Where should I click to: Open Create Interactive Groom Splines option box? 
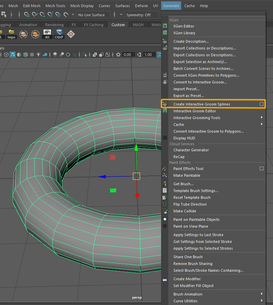(x=261, y=104)
